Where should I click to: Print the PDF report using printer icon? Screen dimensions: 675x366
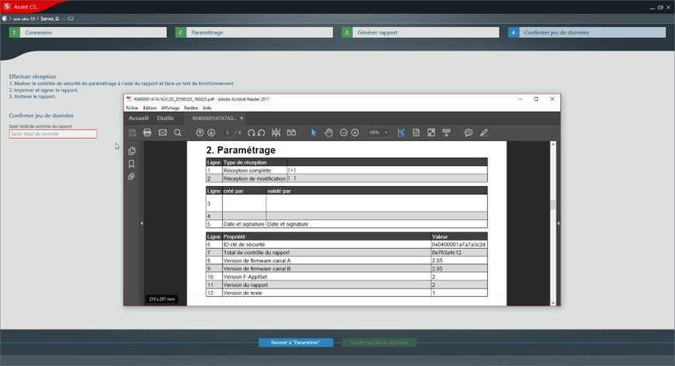coord(147,133)
